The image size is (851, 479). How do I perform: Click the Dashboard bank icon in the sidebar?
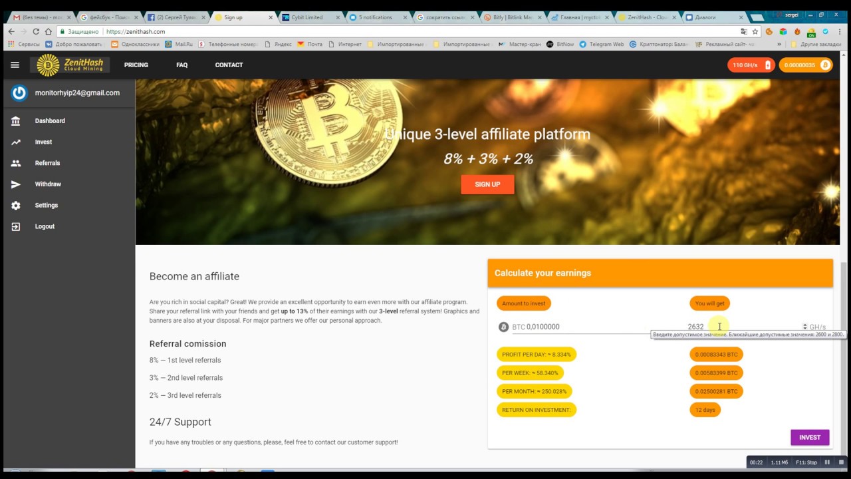pos(16,121)
